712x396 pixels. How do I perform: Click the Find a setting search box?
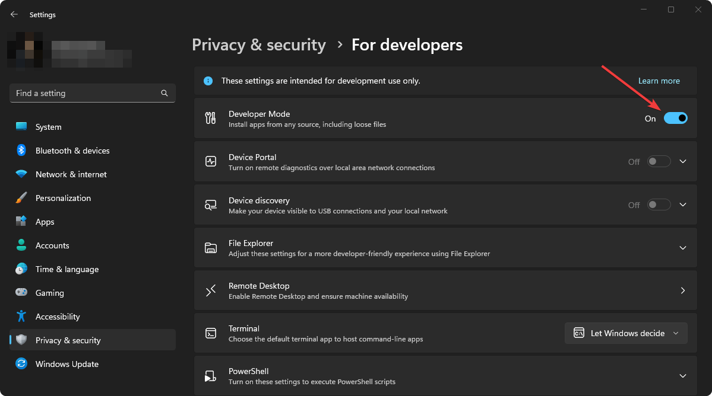pos(83,93)
